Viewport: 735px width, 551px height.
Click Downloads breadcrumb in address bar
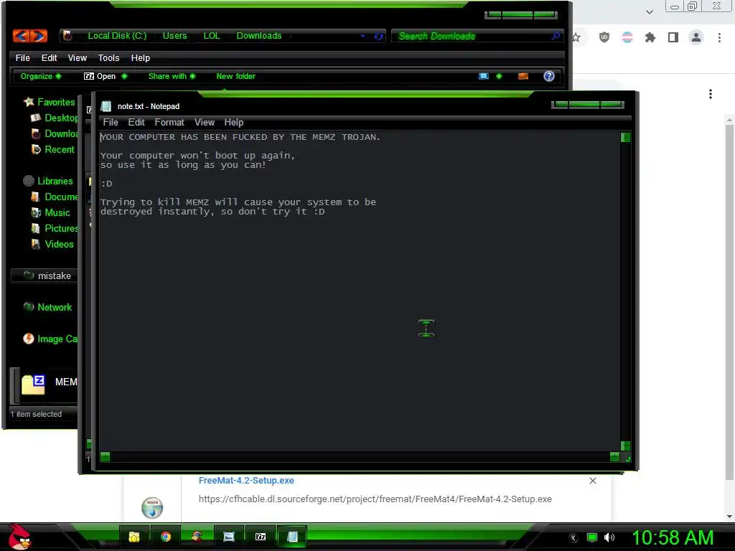258,36
